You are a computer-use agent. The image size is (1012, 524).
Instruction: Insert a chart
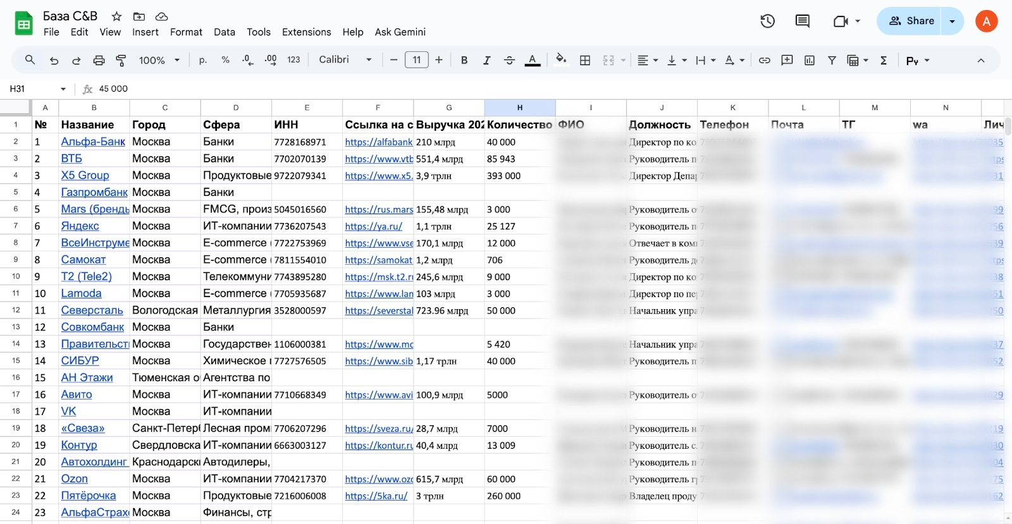[x=810, y=60]
